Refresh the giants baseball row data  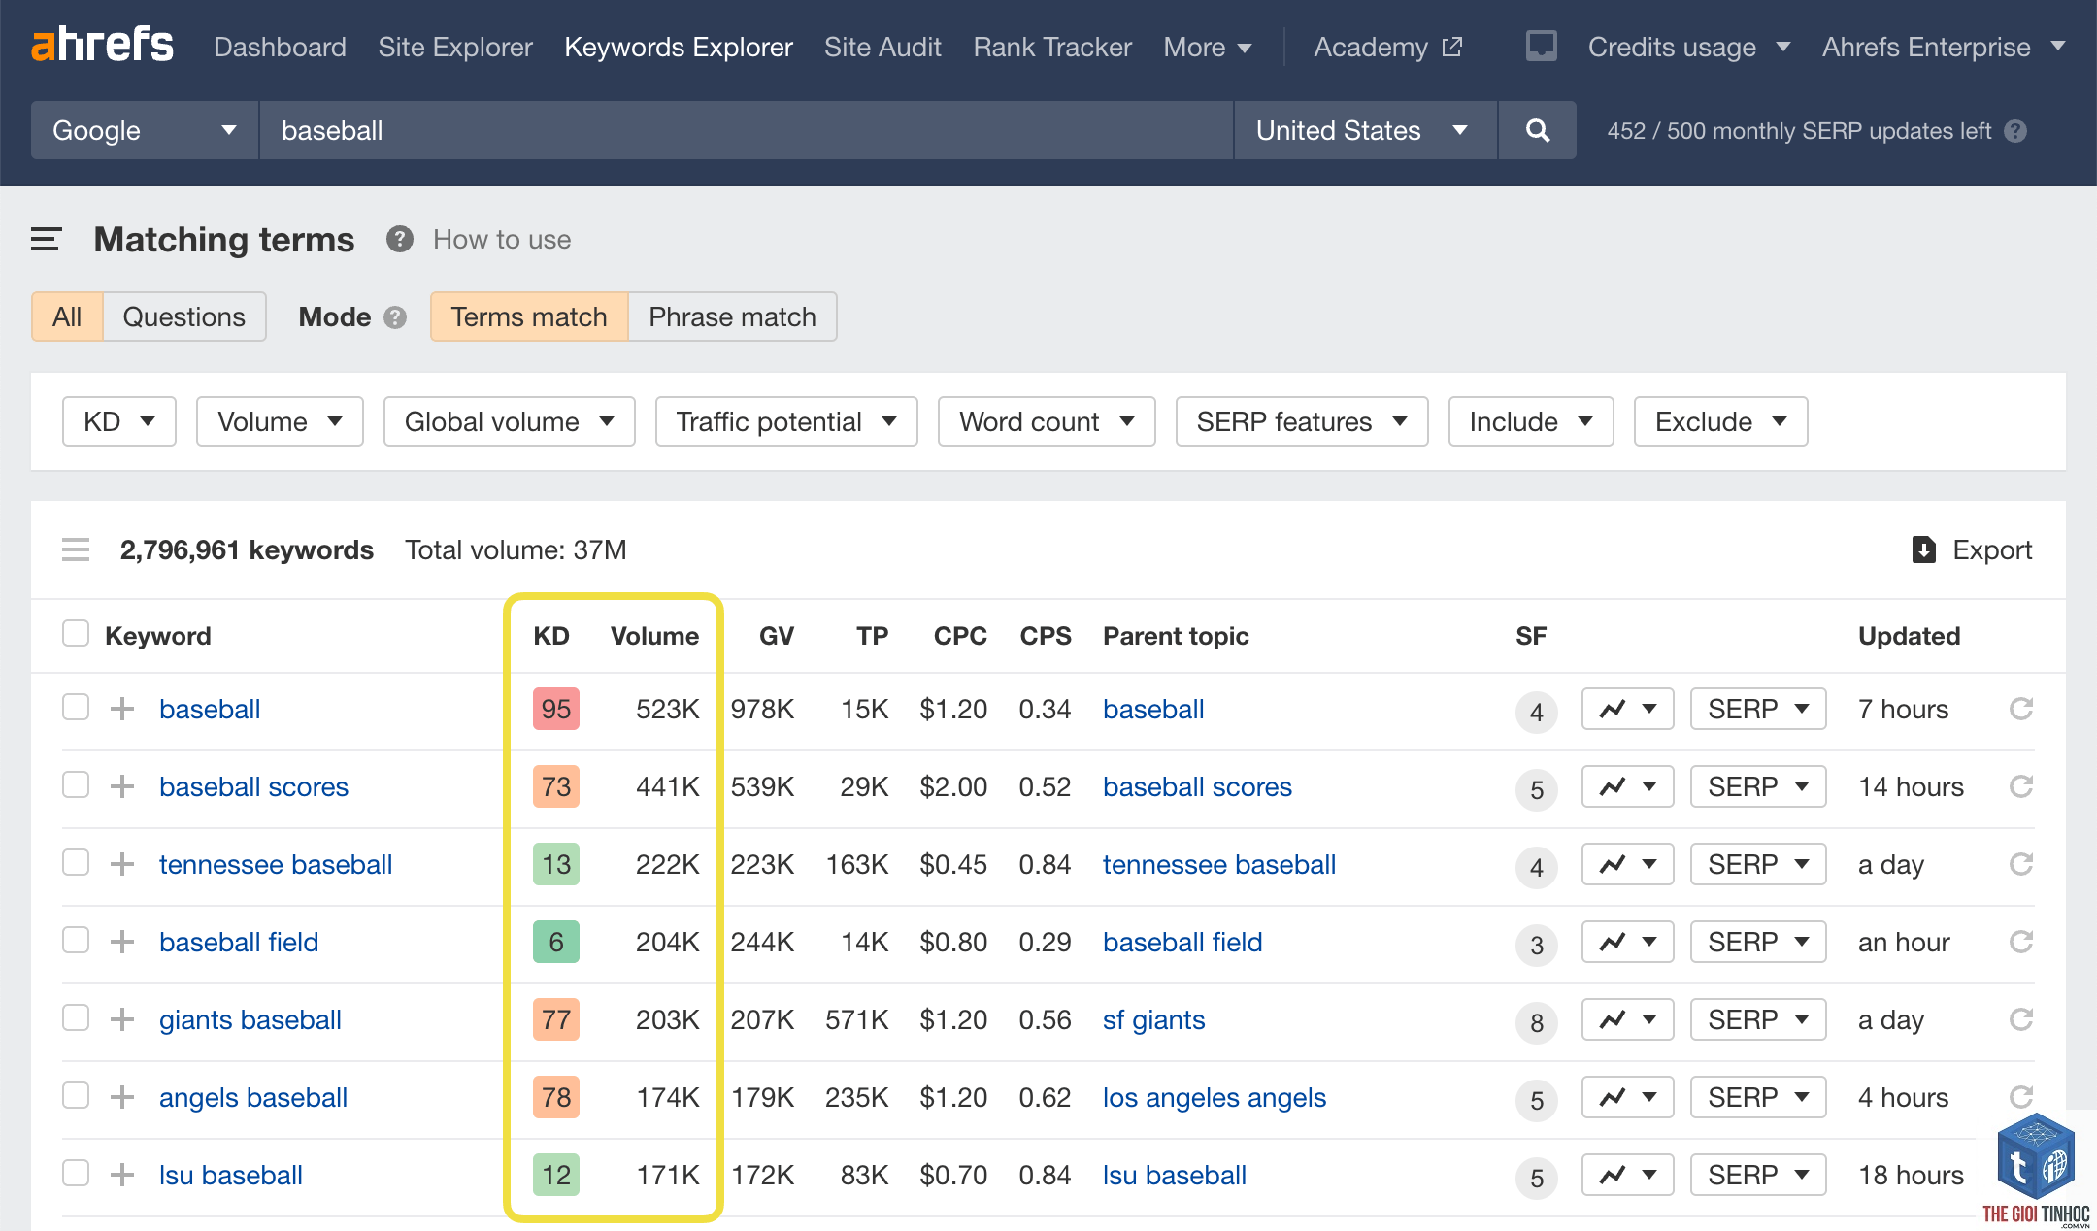2020,1019
